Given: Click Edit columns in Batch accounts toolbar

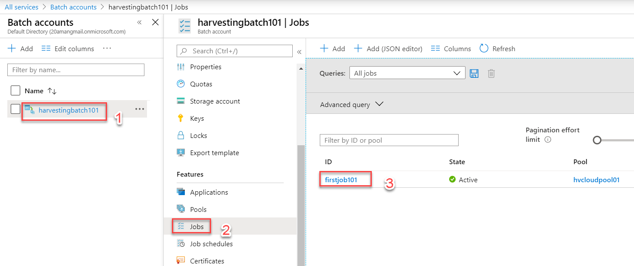Looking at the screenshot, I should click(x=68, y=49).
